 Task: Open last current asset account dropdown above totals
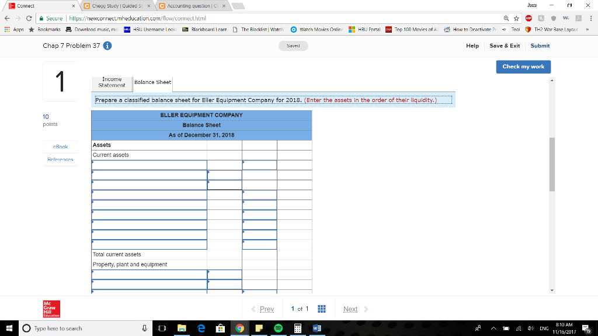pyautogui.click(x=149, y=244)
